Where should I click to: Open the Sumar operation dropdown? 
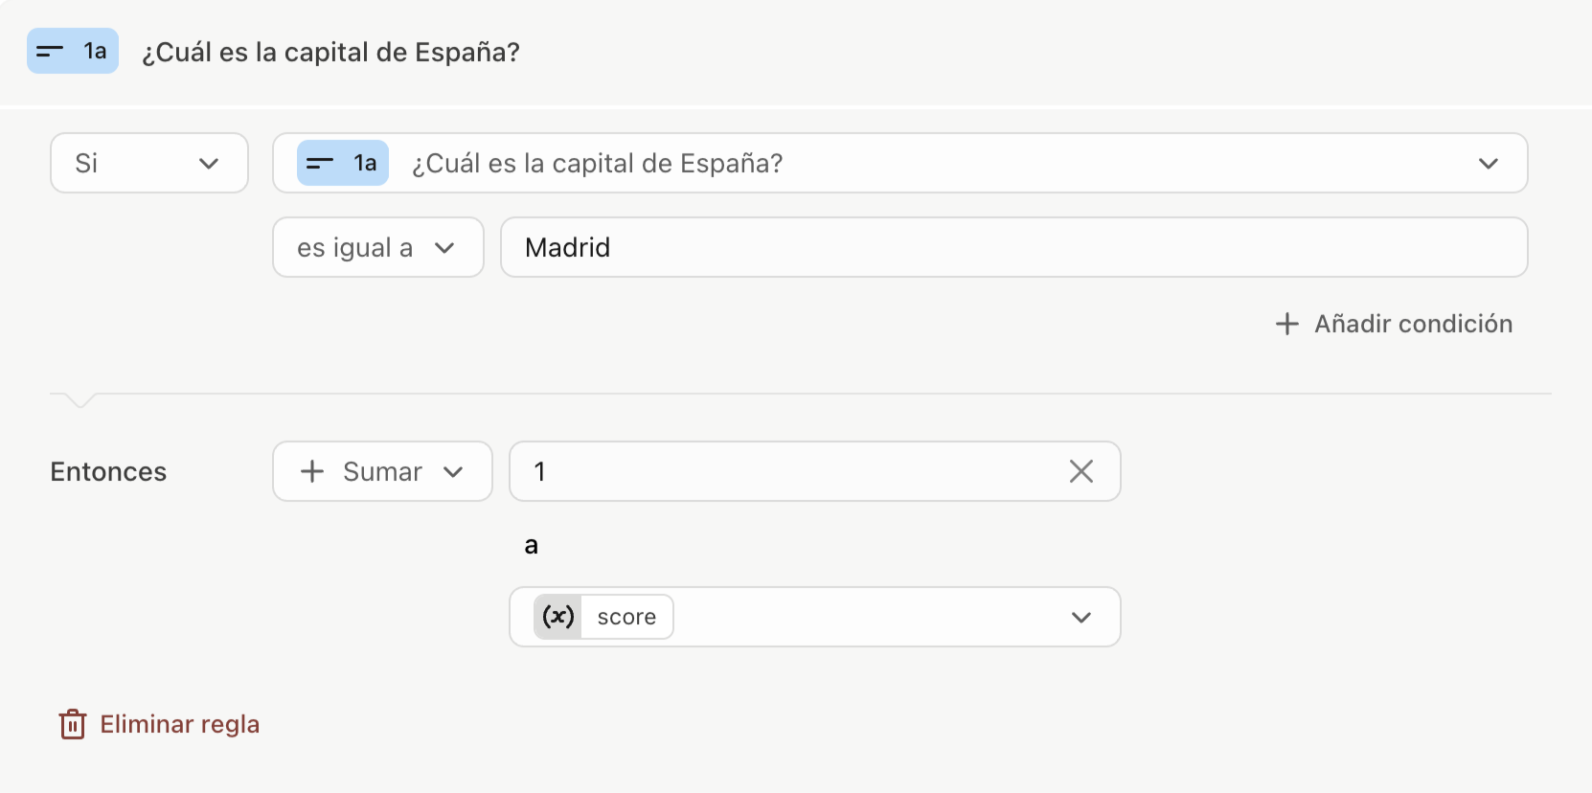click(x=382, y=471)
